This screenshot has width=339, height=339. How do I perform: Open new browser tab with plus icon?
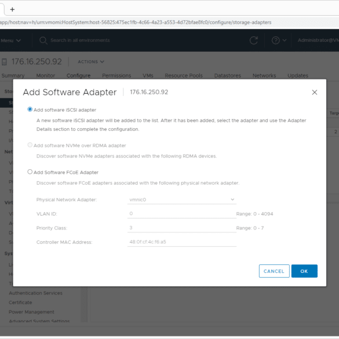[12, 9]
